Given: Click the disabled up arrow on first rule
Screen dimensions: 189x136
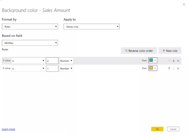Looking at the screenshot, I should (x=169, y=61).
